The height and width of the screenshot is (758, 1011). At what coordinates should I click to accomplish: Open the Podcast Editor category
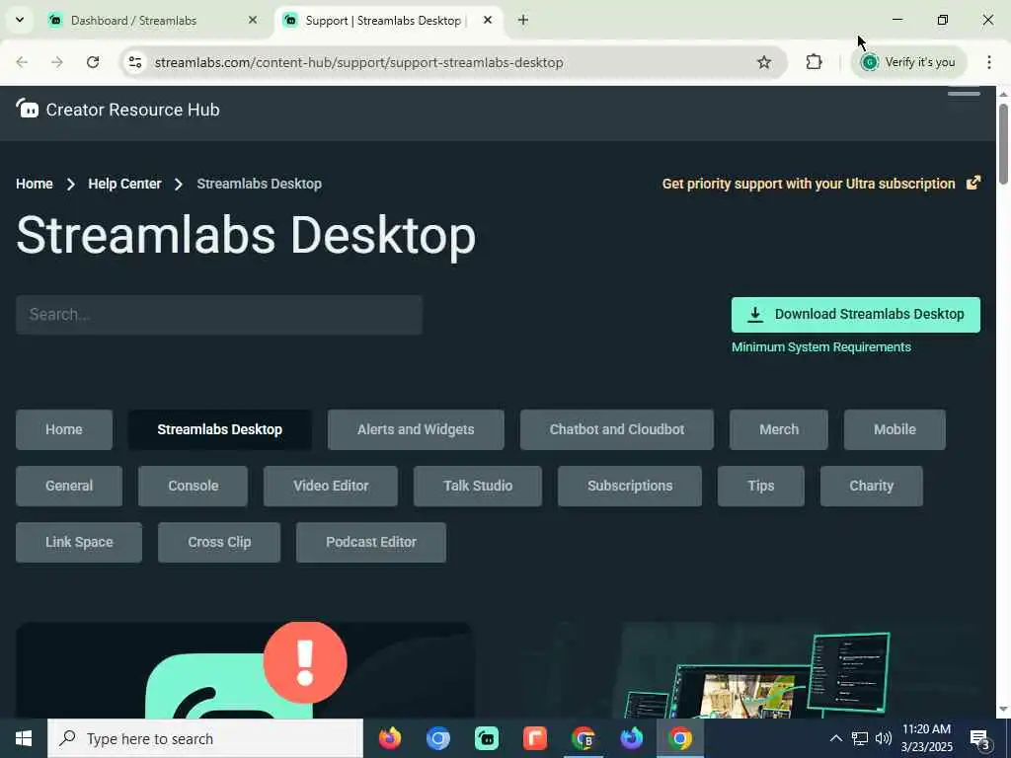pyautogui.click(x=371, y=542)
